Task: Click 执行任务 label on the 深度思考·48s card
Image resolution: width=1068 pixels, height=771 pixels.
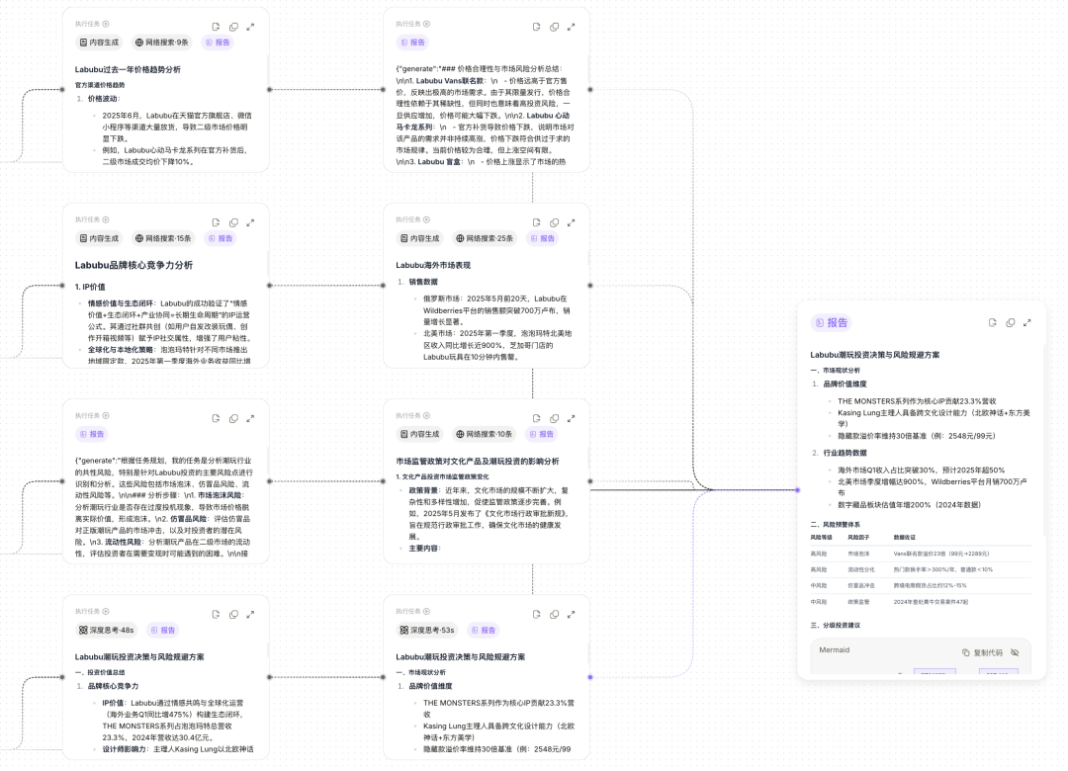Action: click(x=87, y=611)
